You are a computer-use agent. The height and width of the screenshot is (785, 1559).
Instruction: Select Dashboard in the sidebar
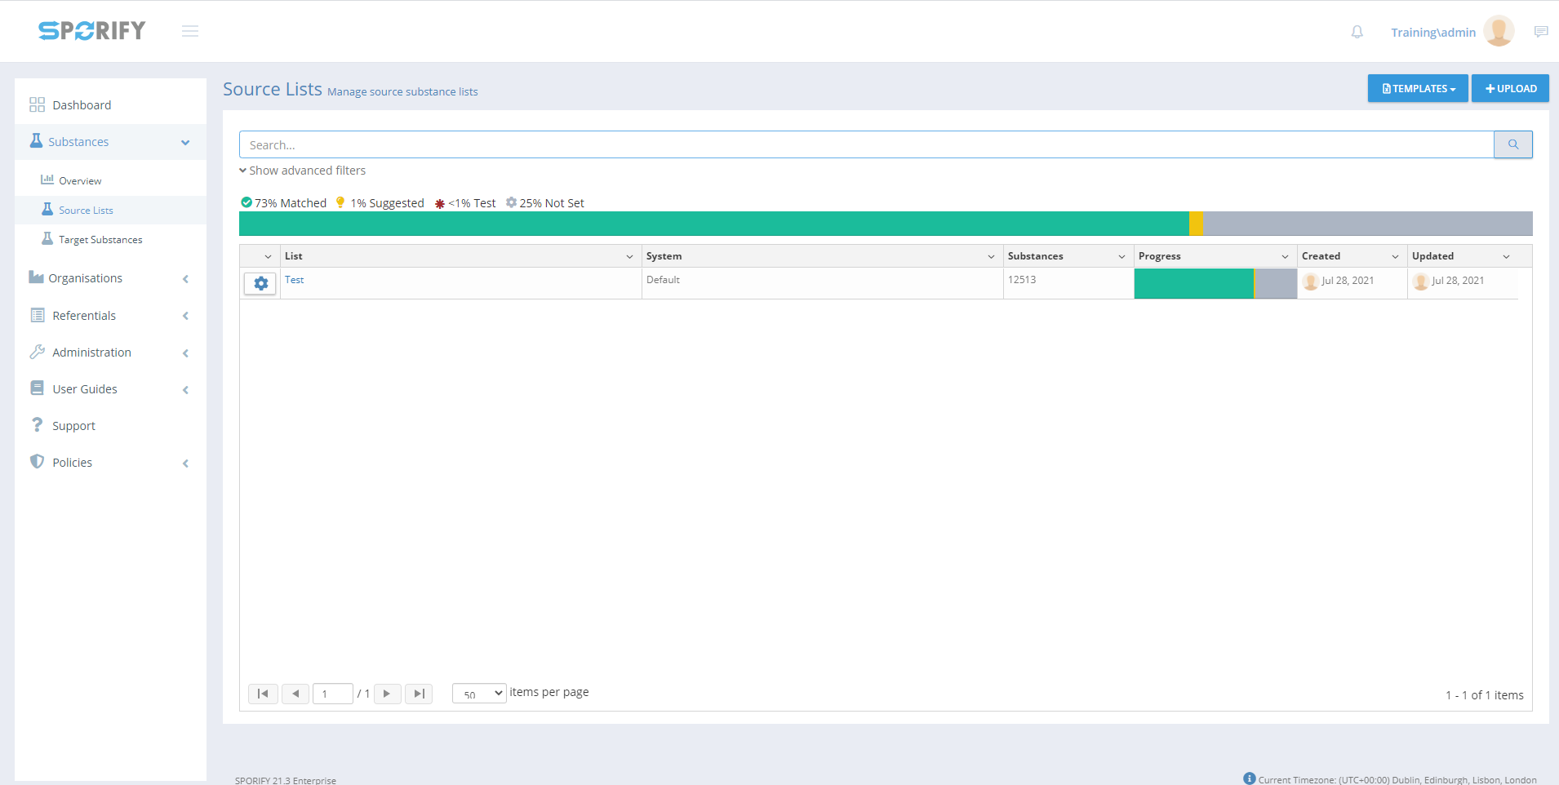82,105
